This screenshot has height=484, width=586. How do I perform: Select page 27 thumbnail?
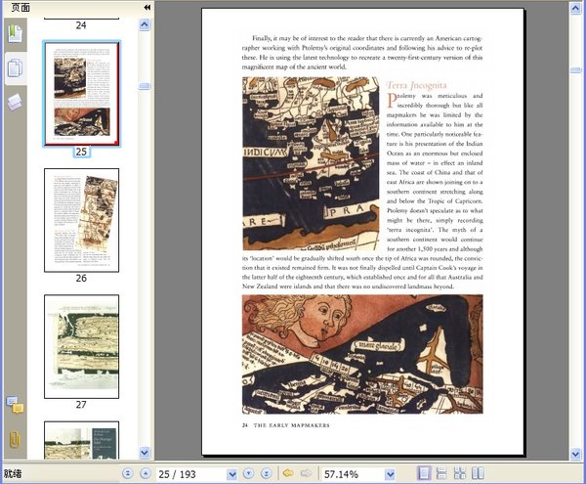81,346
